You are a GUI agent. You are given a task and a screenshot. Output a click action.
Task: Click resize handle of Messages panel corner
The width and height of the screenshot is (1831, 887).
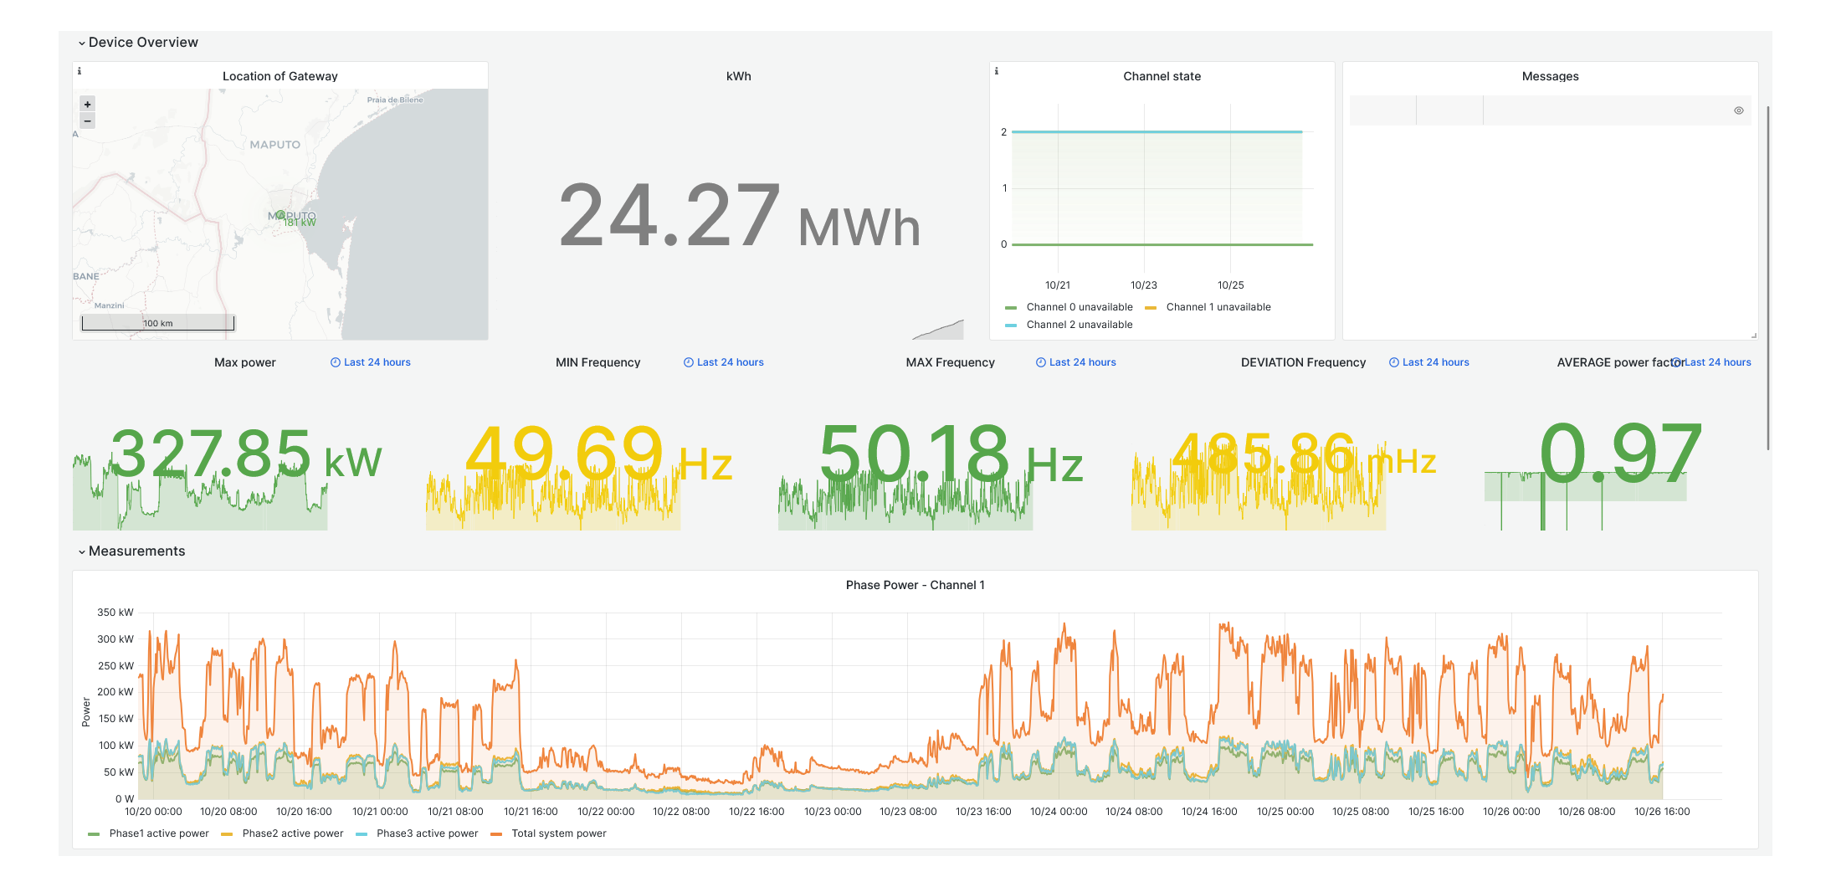coord(1753,335)
